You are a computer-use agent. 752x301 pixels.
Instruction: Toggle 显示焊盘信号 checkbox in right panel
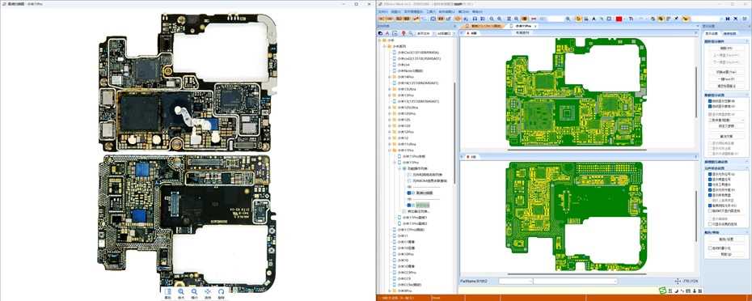tap(710, 180)
